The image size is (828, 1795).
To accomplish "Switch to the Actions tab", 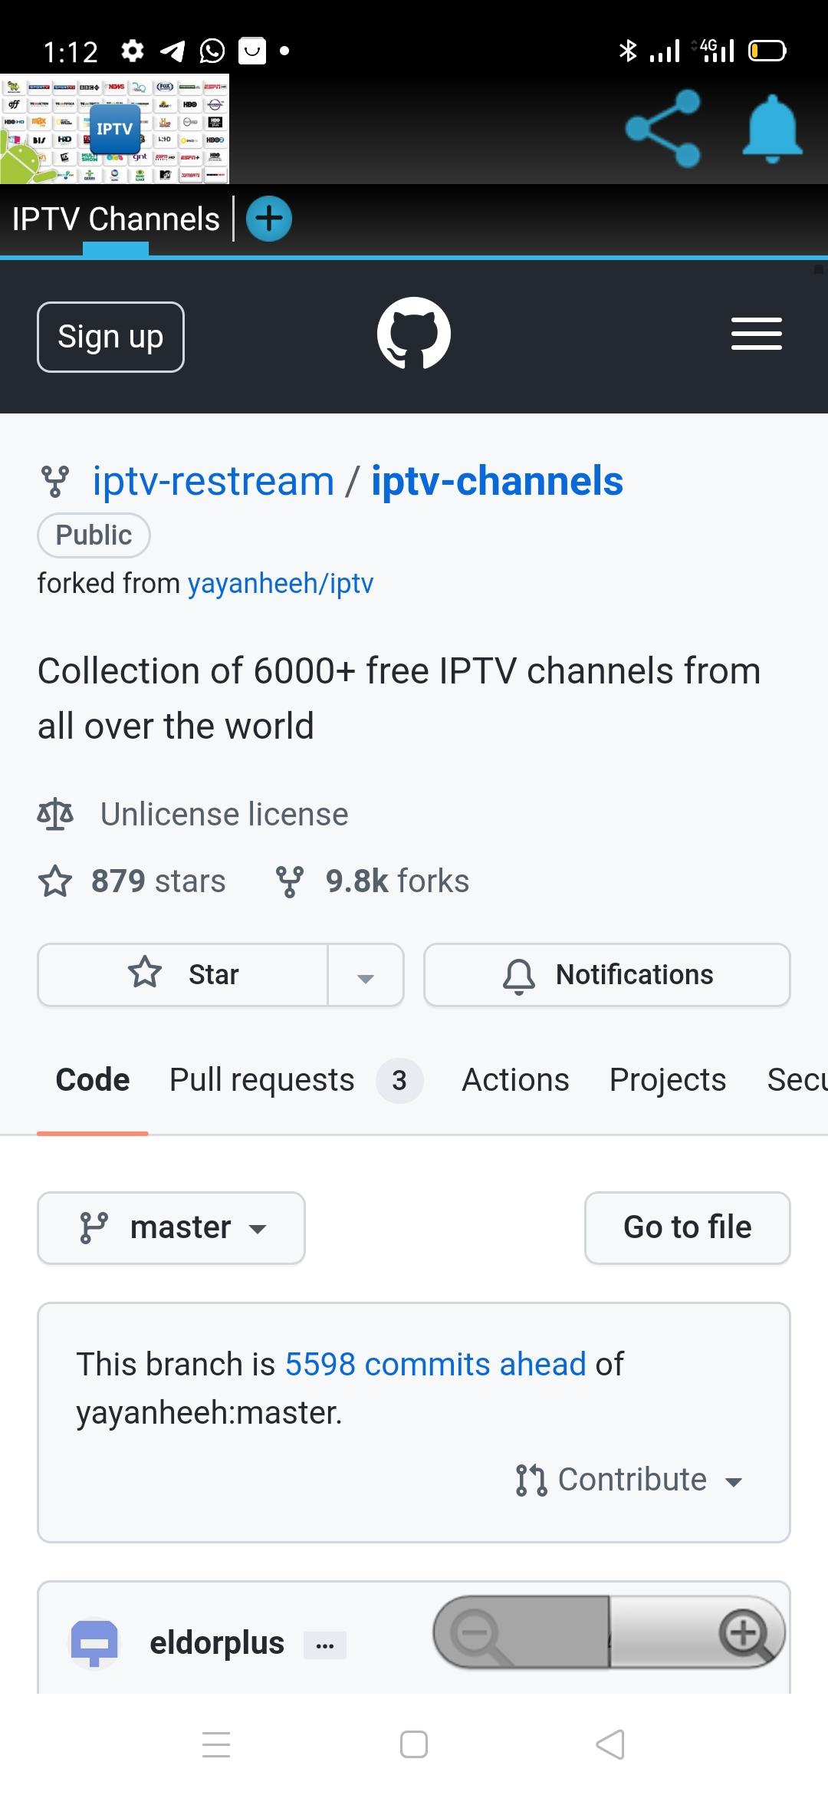I will 515,1080.
